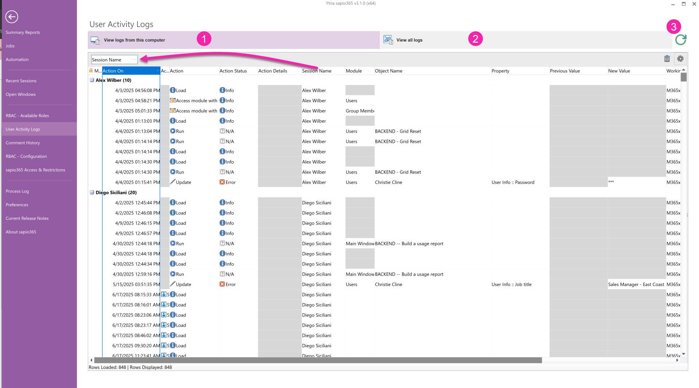The height and width of the screenshot is (388, 699).
Task: Click the Run icon at 4/4/2025 01:13:04 PM
Action: click(x=173, y=131)
